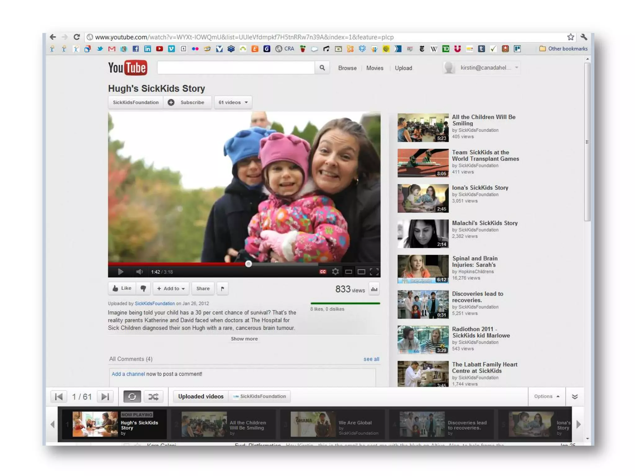Click the search magnifier button
The height and width of the screenshot is (476, 635).
[322, 68]
